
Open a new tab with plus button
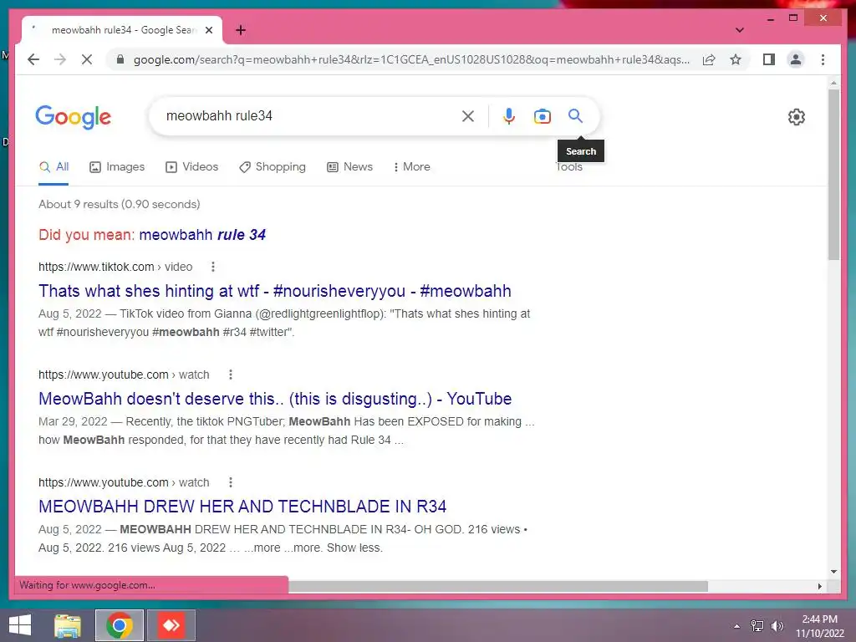240,30
